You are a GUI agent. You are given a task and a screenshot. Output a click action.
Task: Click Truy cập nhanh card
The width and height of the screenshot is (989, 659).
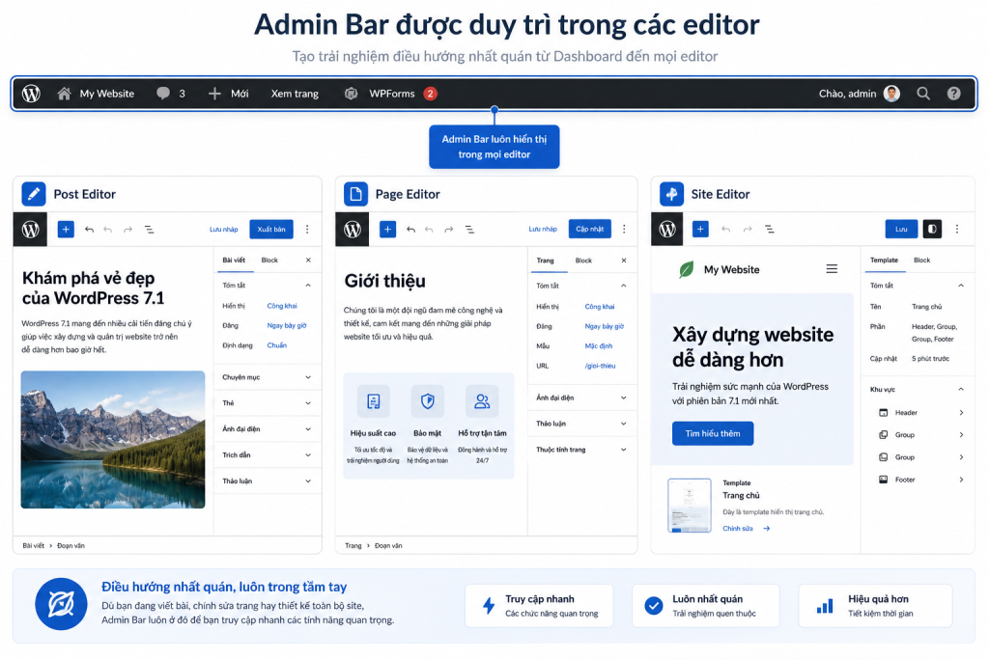point(539,605)
